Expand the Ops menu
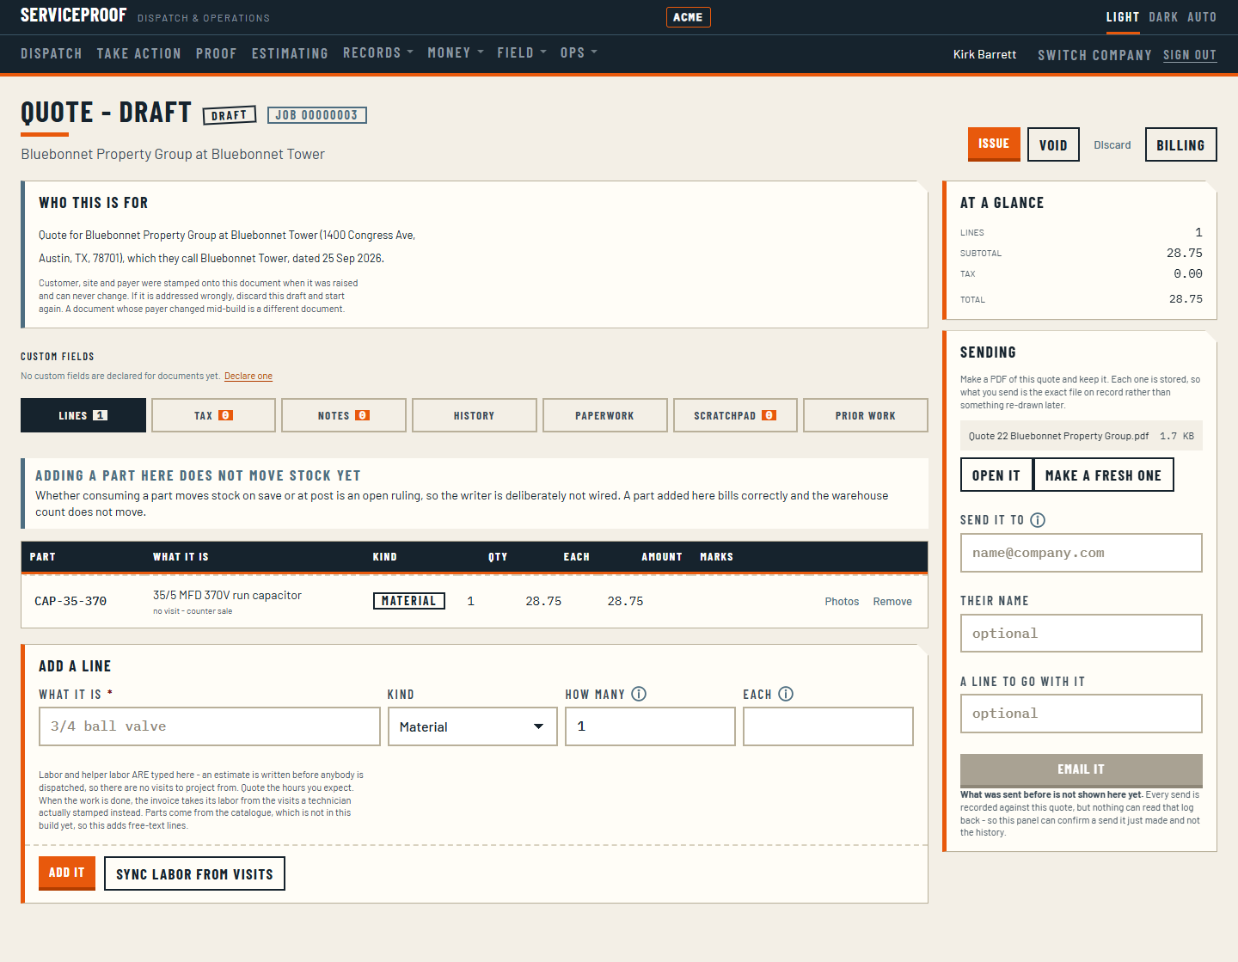Image resolution: width=1238 pixels, height=962 pixels. 579,53
